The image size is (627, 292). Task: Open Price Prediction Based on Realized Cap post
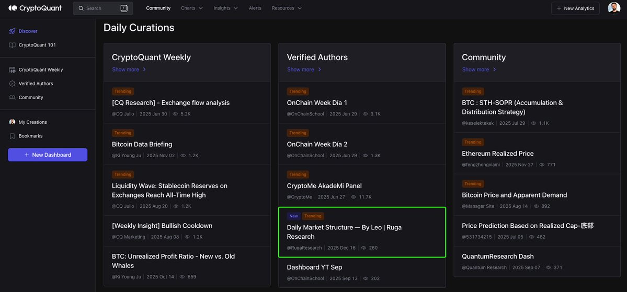[528, 226]
